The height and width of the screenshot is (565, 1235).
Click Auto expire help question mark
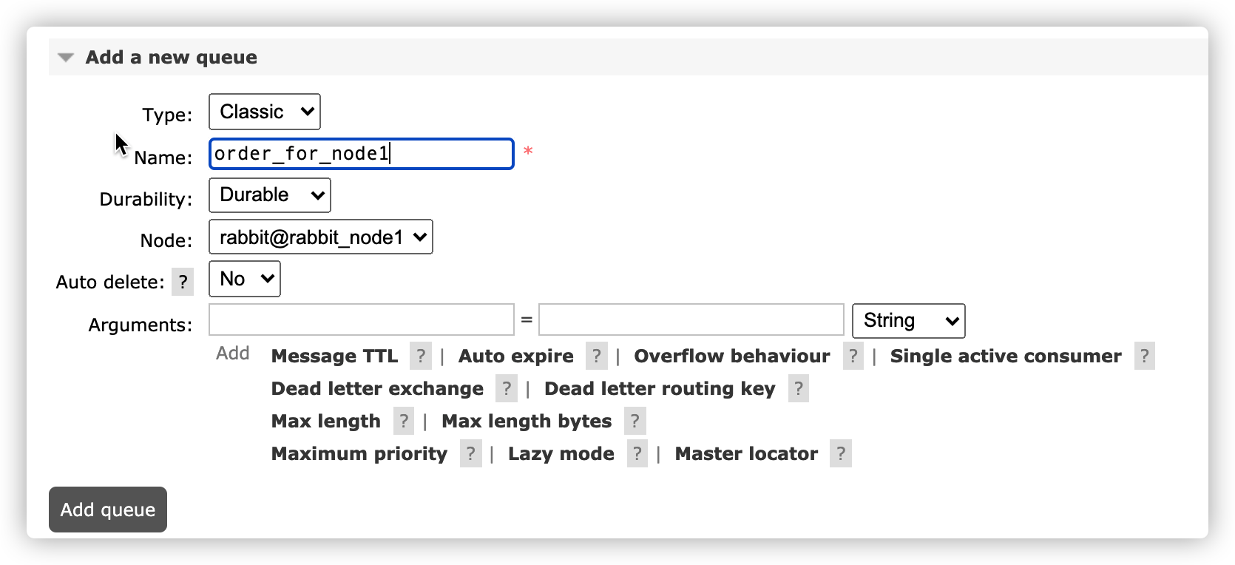tap(596, 356)
